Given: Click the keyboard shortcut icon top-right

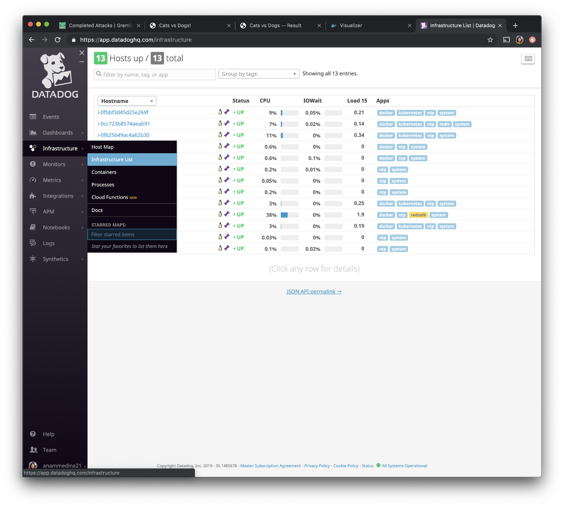Looking at the screenshot, I should coord(528,58).
